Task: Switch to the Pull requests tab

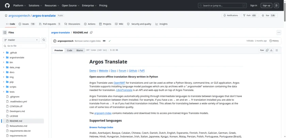Action: point(50,24)
